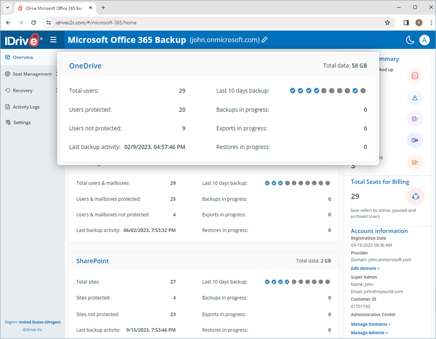Open the IDrive hamburger navigation menu
Image resolution: width=436 pixels, height=339 pixels.
point(53,40)
